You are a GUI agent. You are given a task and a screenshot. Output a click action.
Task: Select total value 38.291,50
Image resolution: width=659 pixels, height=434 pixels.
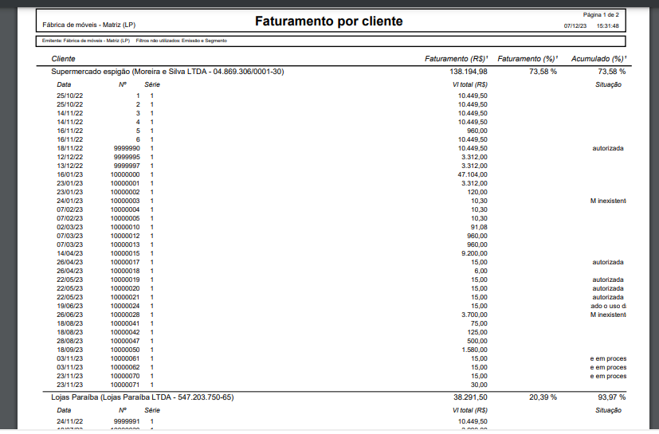470,397
